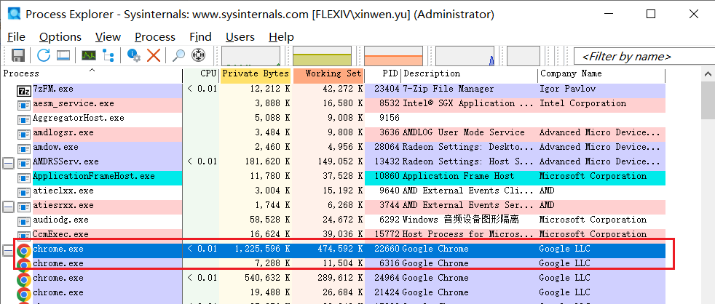Toggle the lower pane view icon

[x=63, y=56]
